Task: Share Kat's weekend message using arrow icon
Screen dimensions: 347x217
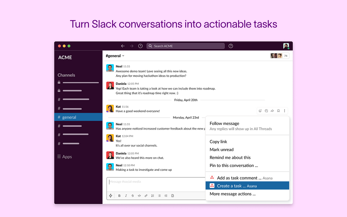Action: point(272,111)
